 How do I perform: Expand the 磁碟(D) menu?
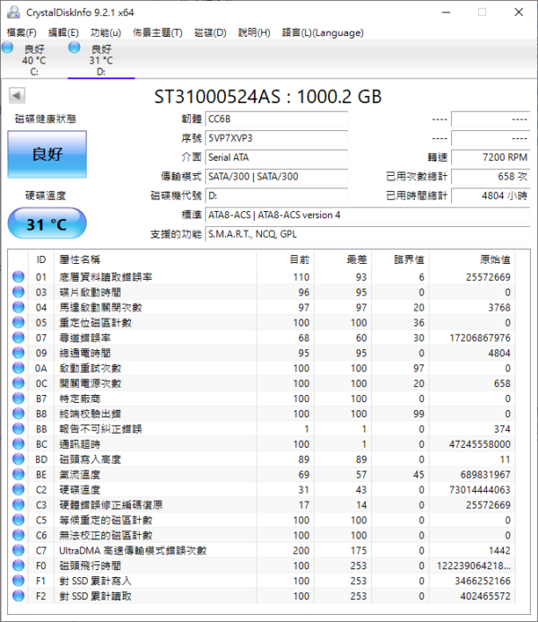(x=210, y=33)
